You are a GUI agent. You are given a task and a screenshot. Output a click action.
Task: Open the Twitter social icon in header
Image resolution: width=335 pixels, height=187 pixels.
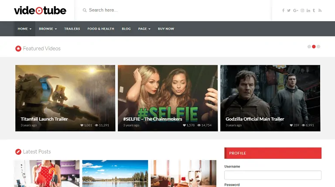coord(289,10)
